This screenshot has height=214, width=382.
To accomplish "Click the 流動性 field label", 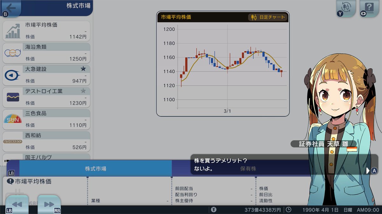I will pyautogui.click(x=266, y=201).
